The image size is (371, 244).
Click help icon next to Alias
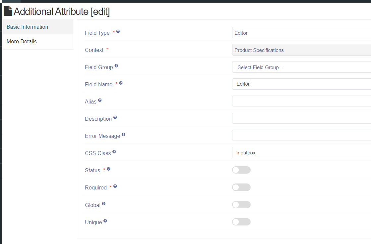point(100,100)
